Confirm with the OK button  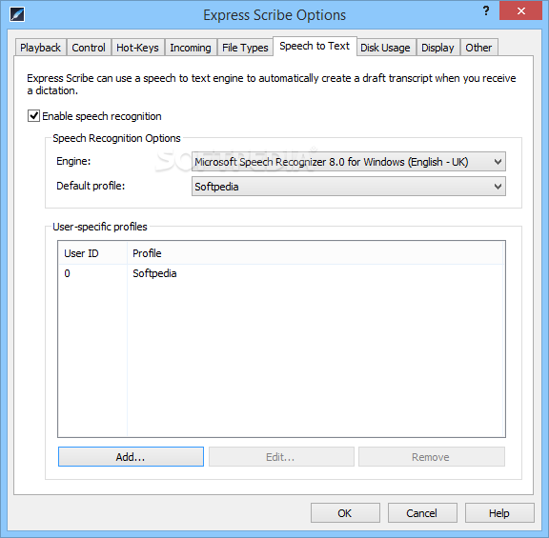point(345,513)
